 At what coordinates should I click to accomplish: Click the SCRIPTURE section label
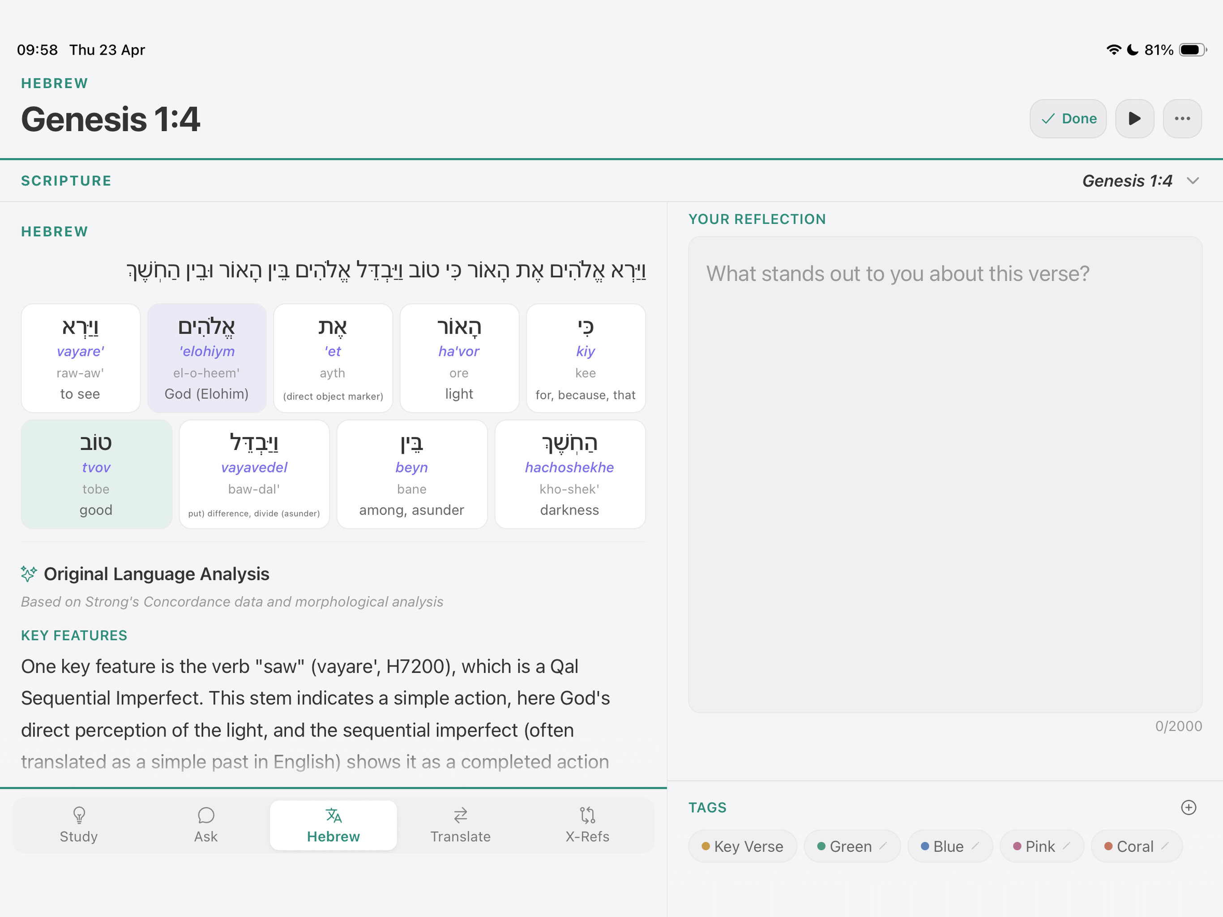(x=66, y=181)
